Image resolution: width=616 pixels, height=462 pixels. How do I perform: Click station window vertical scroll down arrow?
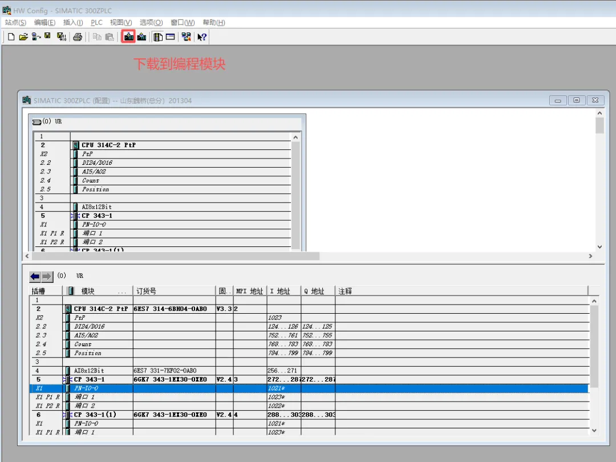599,247
